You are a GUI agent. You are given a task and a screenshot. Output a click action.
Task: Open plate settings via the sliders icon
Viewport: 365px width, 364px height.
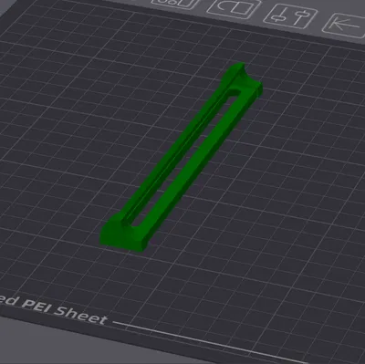coord(290,16)
